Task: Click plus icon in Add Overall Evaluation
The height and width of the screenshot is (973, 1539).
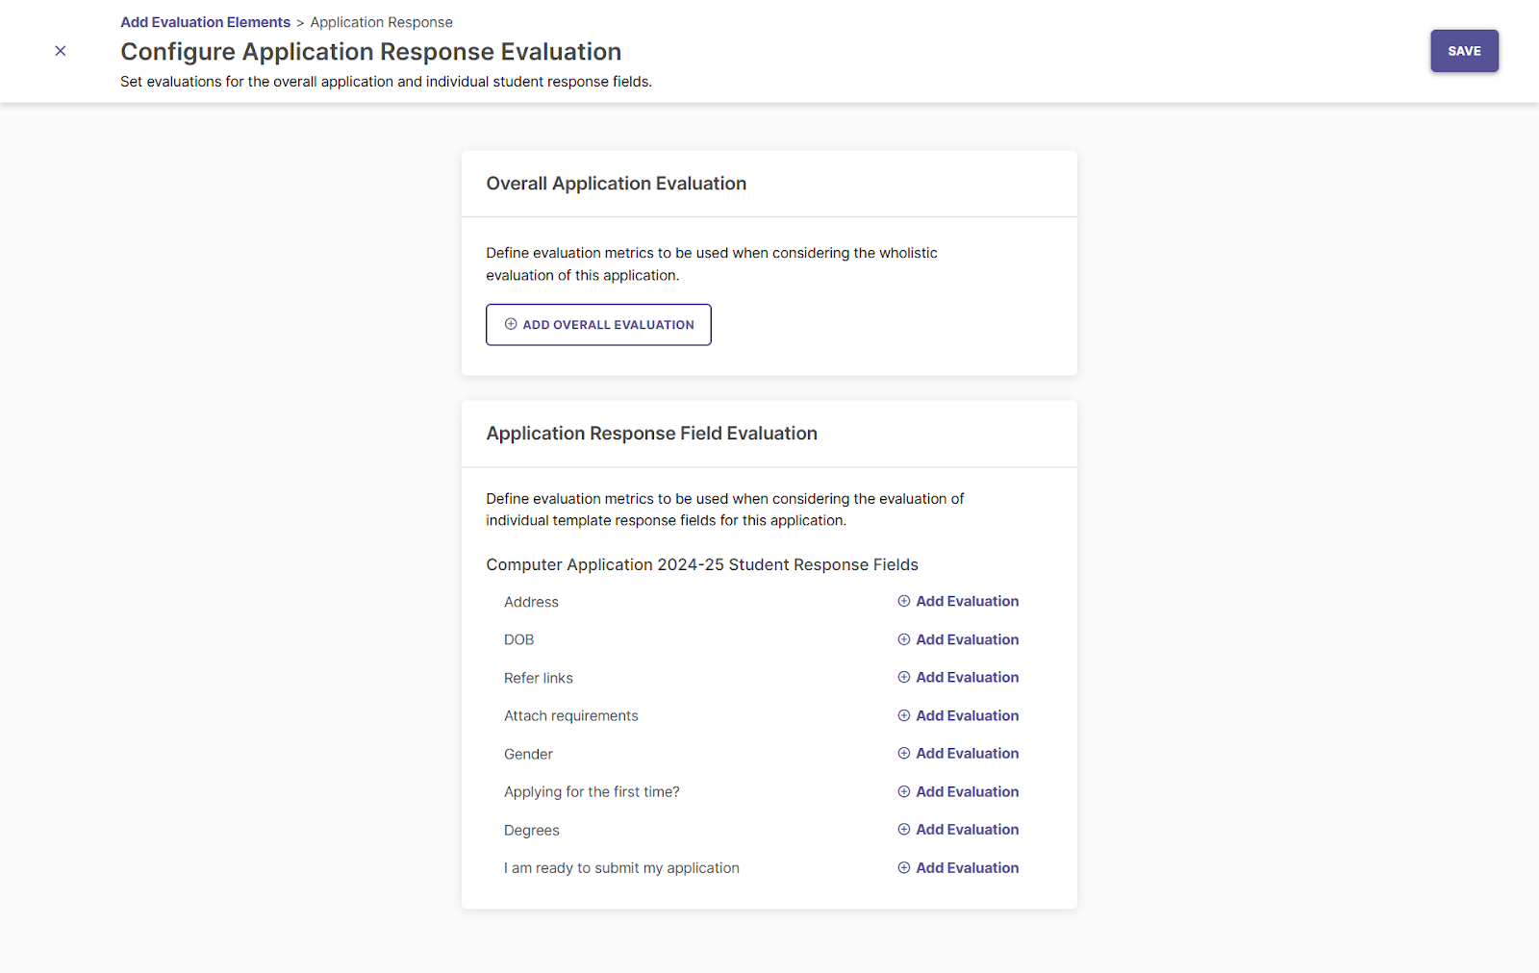Action: pyautogui.click(x=511, y=325)
